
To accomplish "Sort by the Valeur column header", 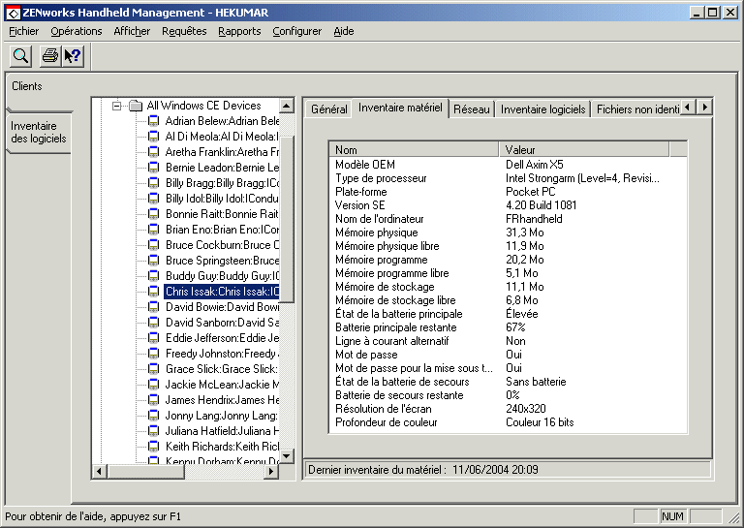I will 581,150.
